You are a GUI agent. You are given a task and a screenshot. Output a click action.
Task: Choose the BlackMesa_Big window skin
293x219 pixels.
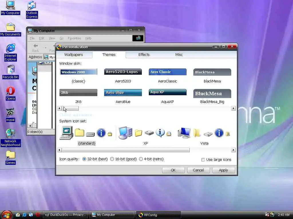[212, 96]
